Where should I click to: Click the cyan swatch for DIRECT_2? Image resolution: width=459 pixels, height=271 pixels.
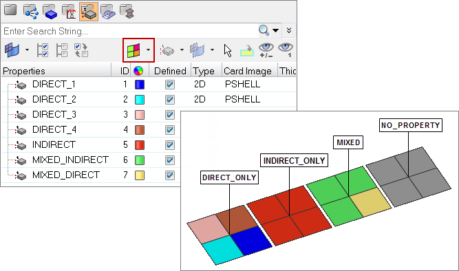[140, 100]
